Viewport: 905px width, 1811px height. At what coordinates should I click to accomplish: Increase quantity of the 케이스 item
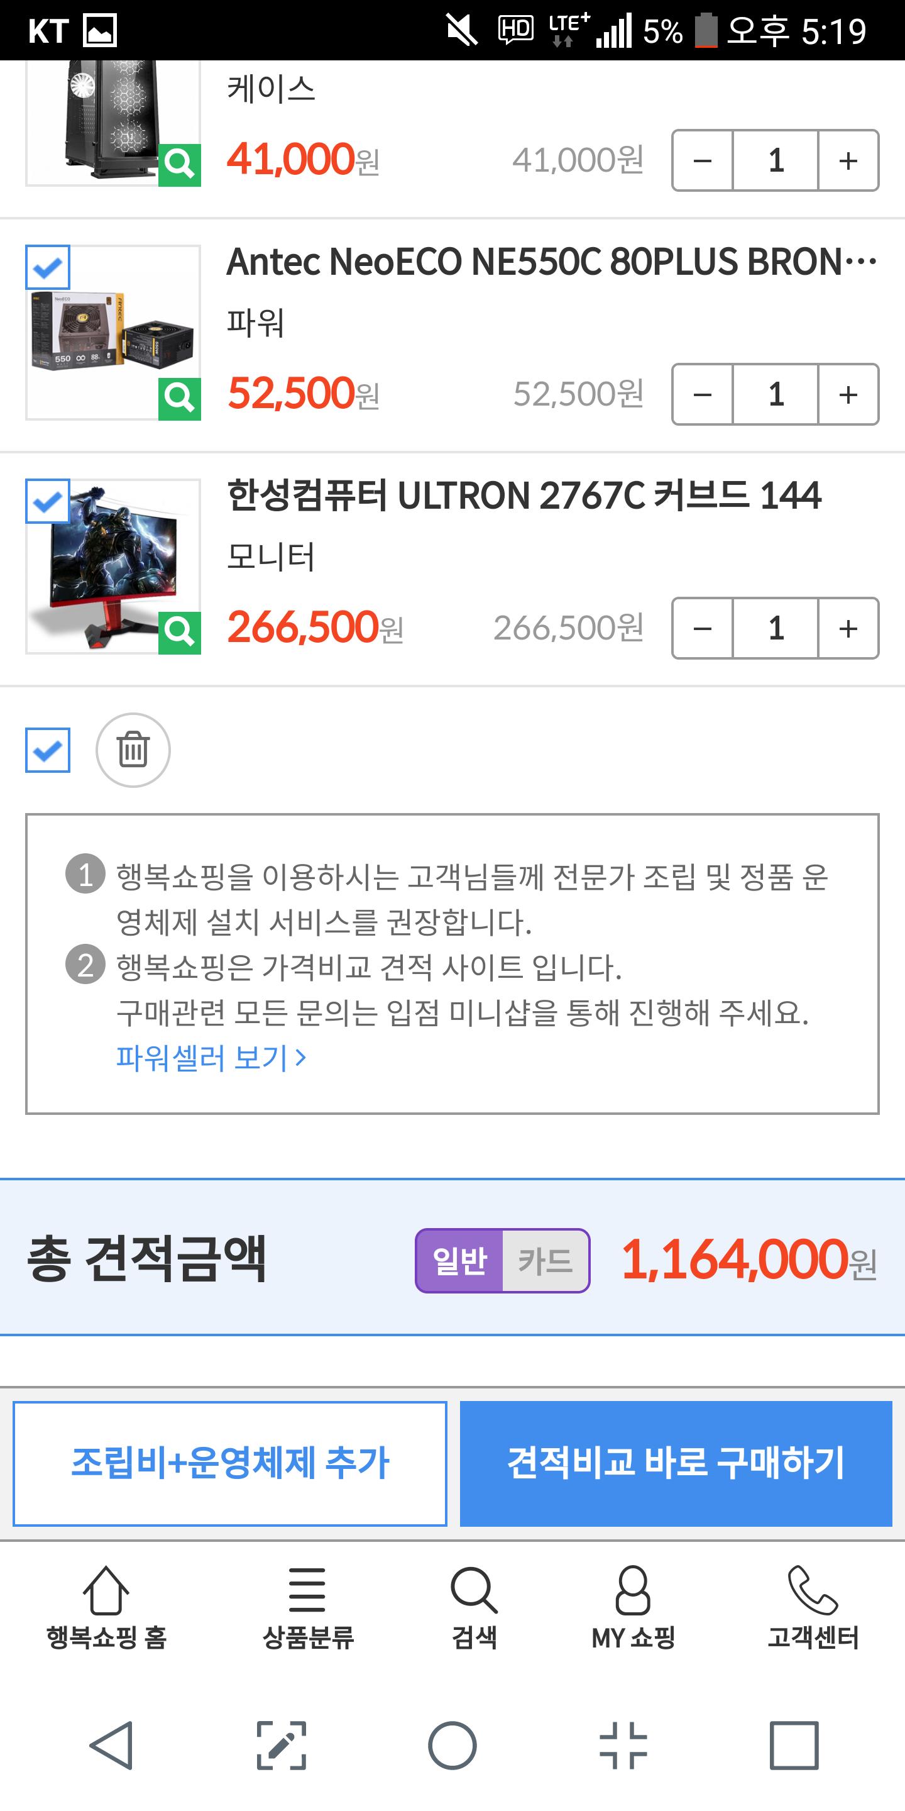coord(848,160)
